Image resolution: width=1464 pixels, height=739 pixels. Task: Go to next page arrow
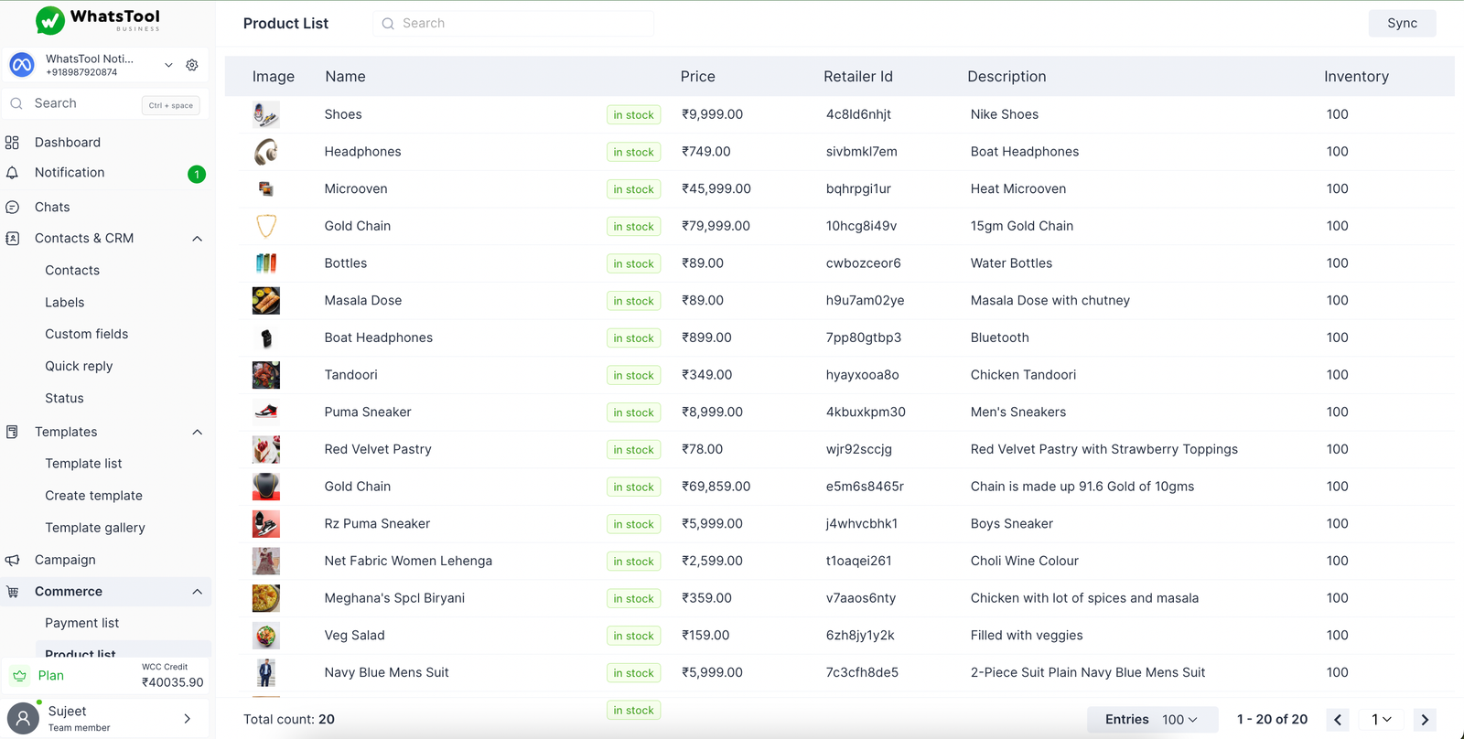pyautogui.click(x=1425, y=720)
